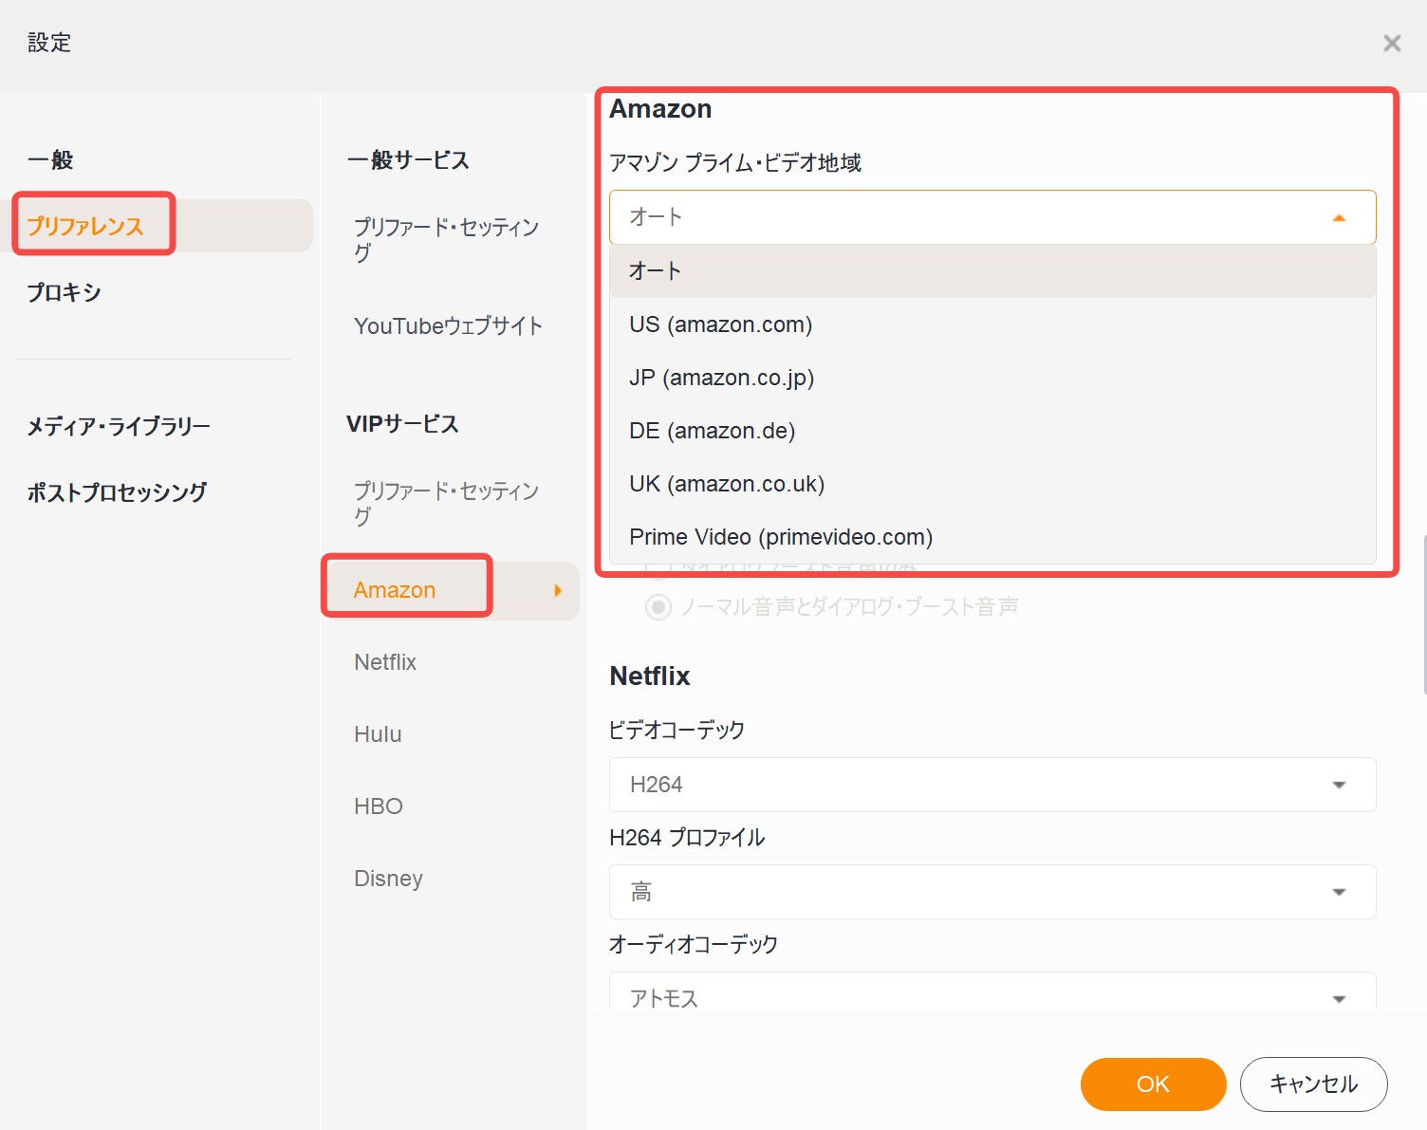The image size is (1427, 1130).
Task: Click the orange arrow beside Amazon
Action: pos(558,590)
